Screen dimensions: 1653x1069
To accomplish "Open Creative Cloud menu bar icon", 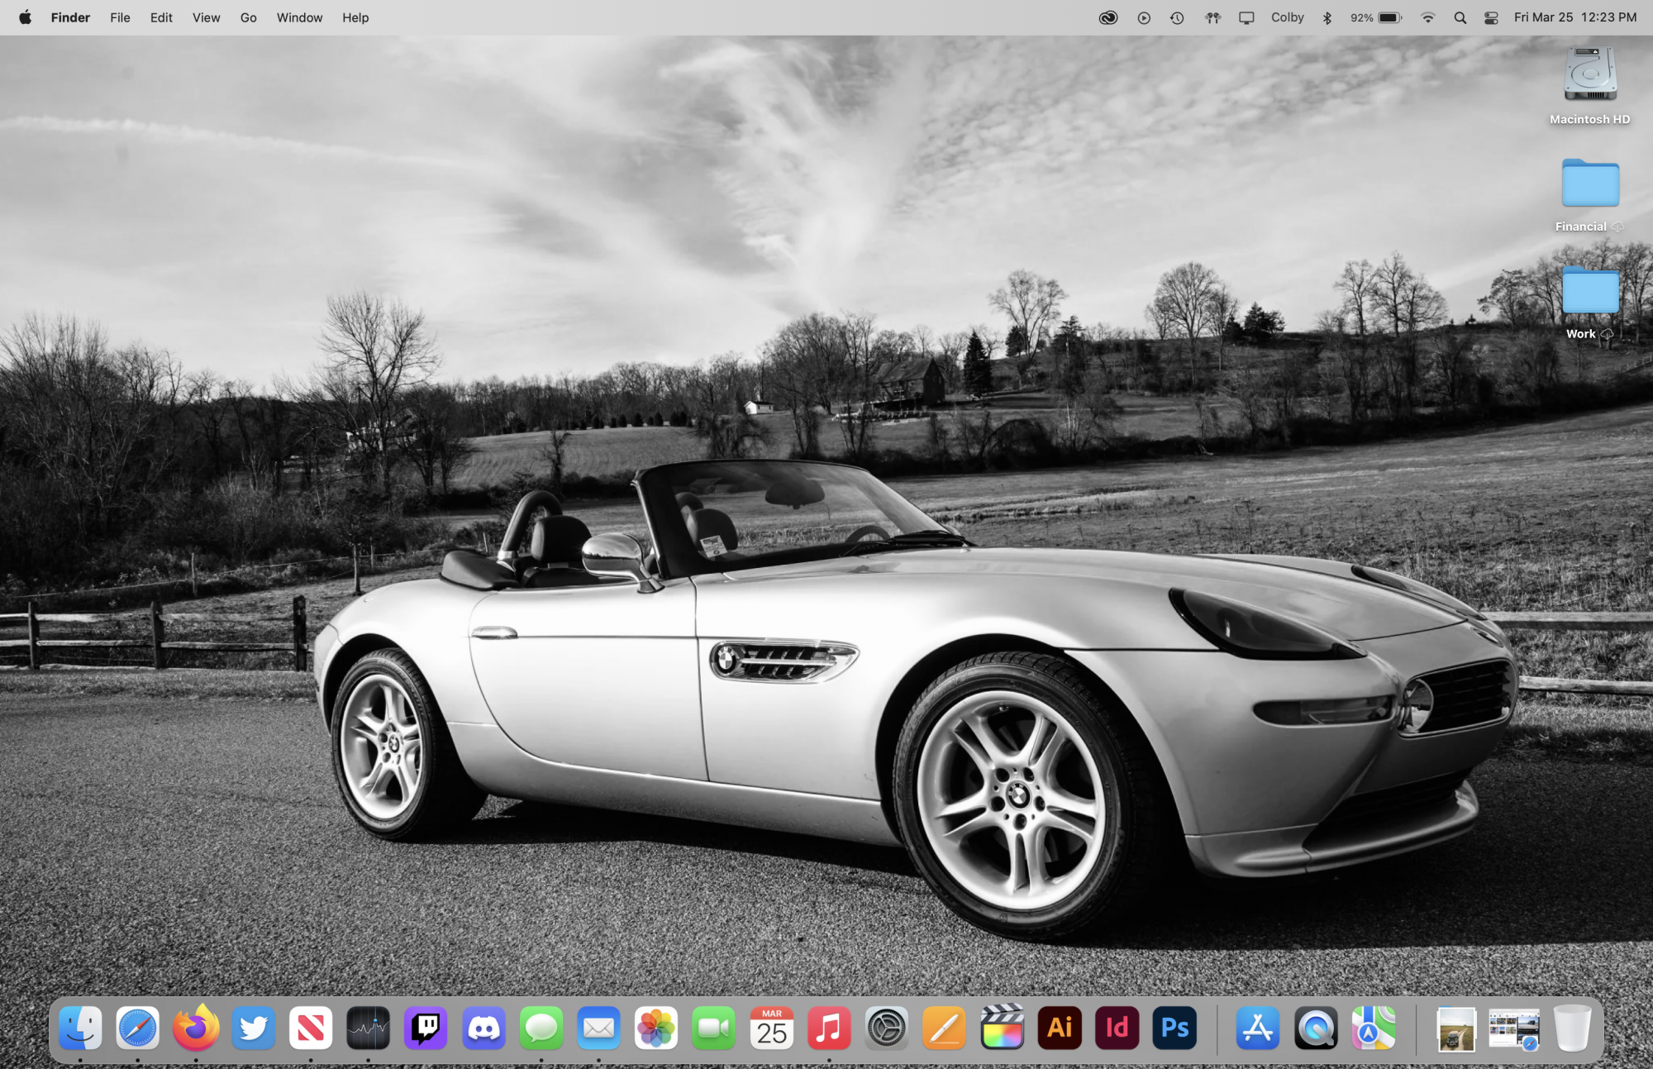I will (x=1108, y=17).
